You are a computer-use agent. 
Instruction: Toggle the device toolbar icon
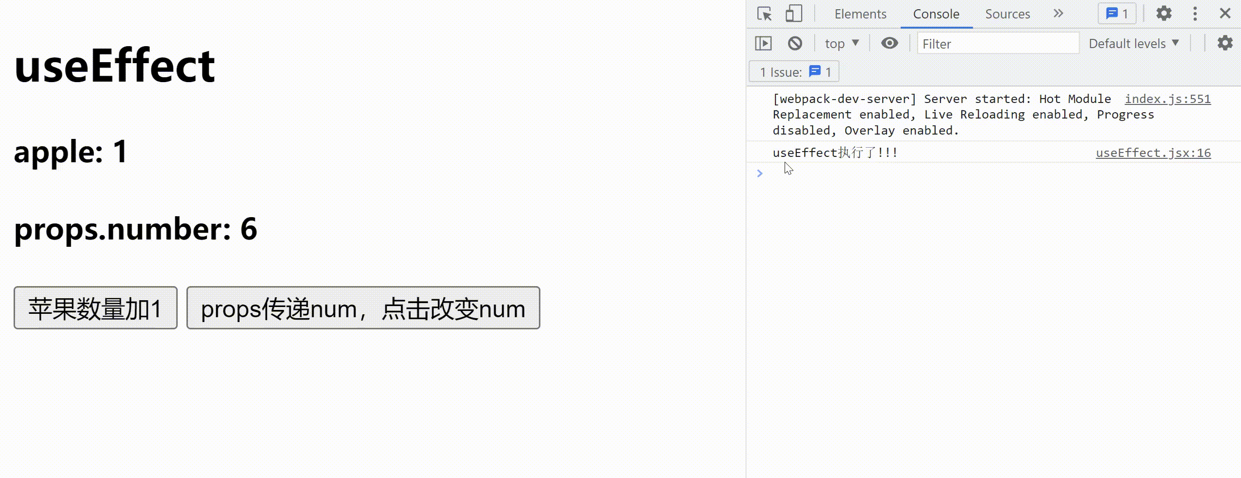(x=794, y=14)
